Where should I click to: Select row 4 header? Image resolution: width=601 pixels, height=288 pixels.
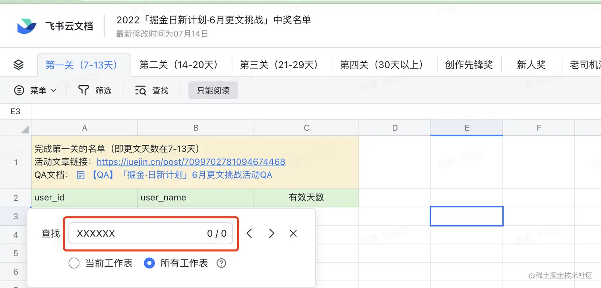point(16,234)
